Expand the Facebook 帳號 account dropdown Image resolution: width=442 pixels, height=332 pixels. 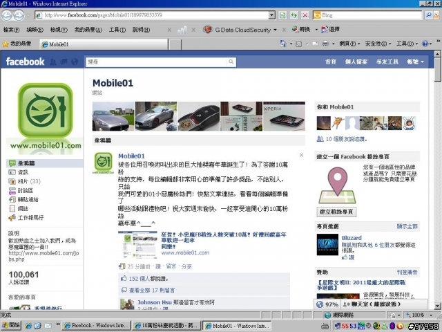(415, 62)
